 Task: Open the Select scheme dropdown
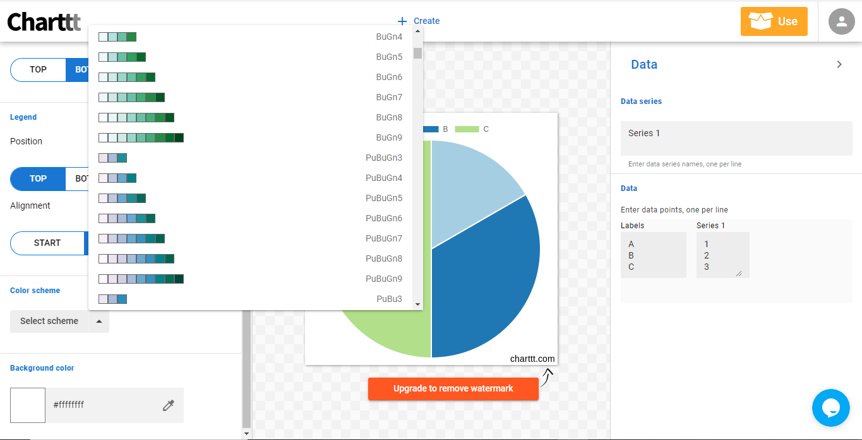pyautogui.click(x=59, y=321)
